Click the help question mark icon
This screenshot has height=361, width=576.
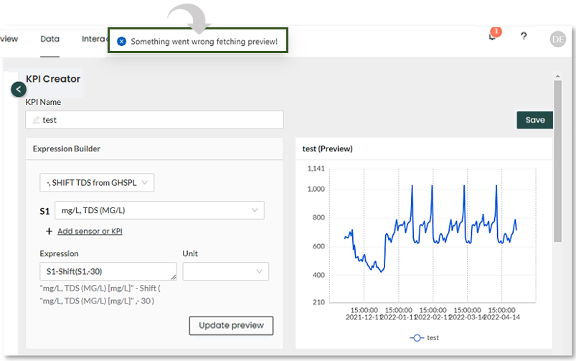[524, 37]
